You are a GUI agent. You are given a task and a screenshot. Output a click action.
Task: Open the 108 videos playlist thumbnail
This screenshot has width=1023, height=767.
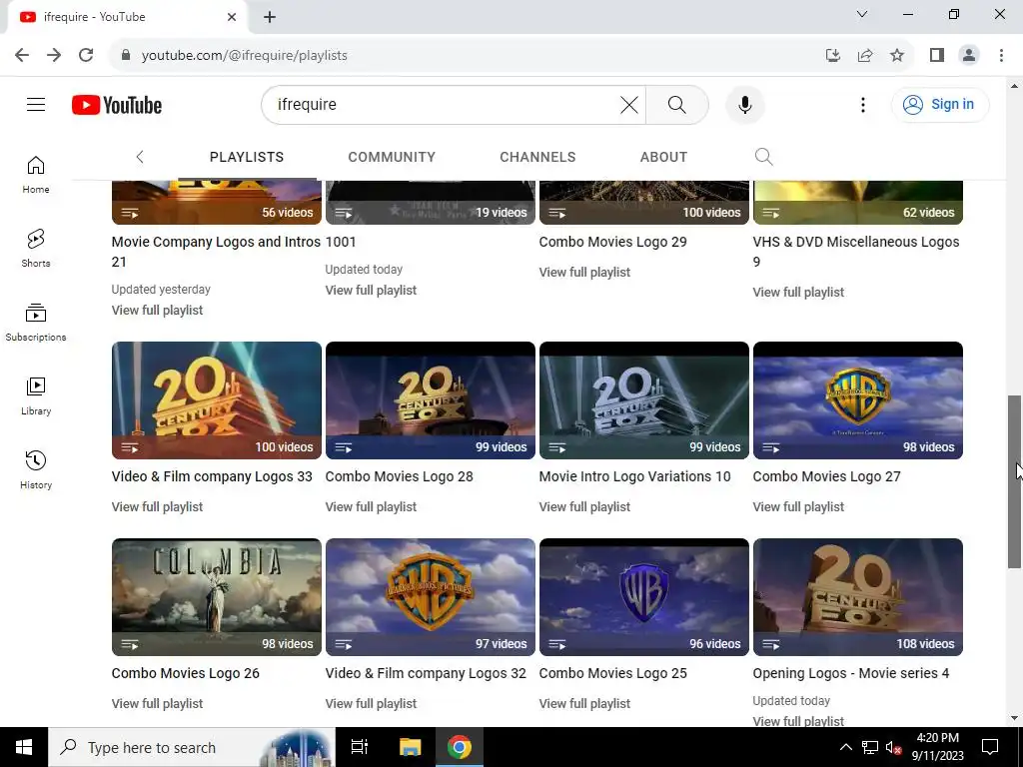pos(858,597)
